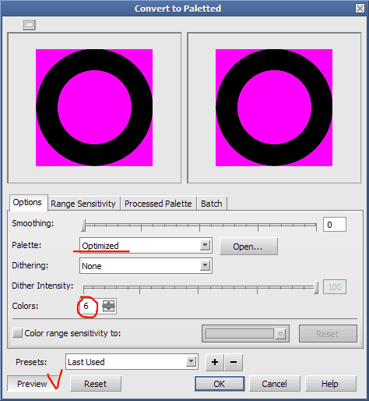Open the disabled color sensitivity dropdown arrow
The image size is (369, 401).
[280, 334]
